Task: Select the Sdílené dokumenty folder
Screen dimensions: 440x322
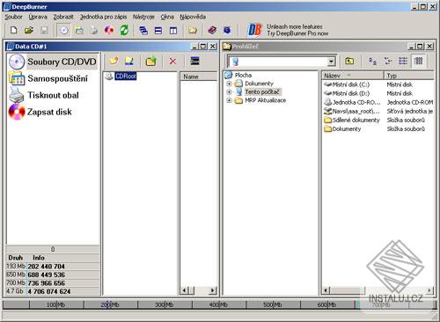Action: click(x=352, y=120)
